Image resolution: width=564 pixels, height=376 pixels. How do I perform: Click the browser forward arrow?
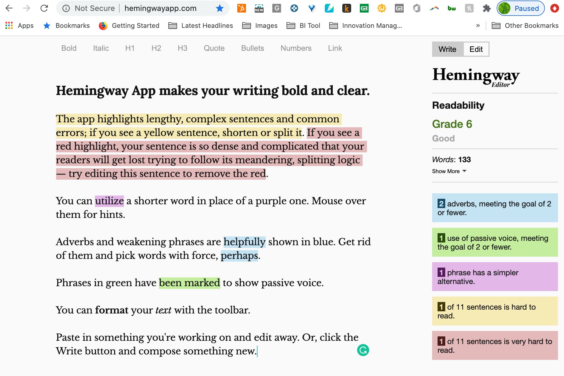[27, 8]
